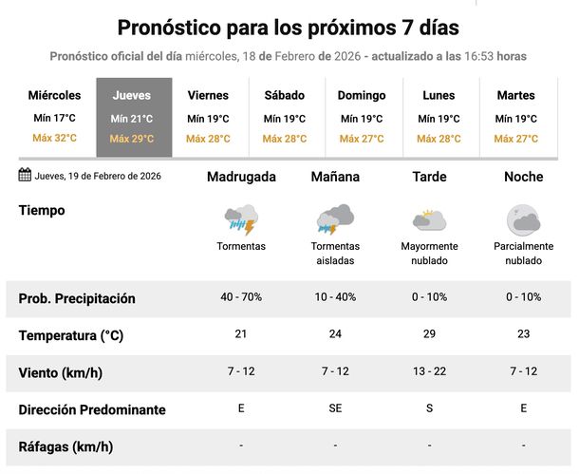Click the Dirección Predominante row label
Screen dimensions: 579x474
click(92, 409)
